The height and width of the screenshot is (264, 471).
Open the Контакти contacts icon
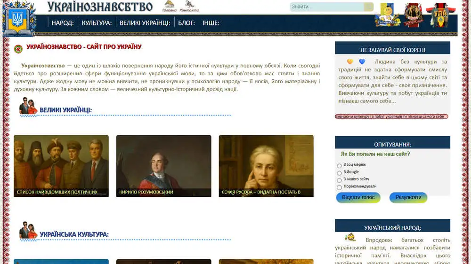pos(189,6)
